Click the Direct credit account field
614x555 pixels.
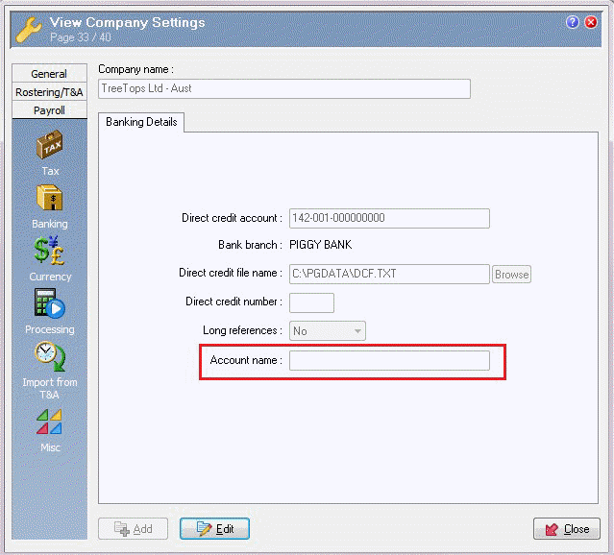(389, 218)
